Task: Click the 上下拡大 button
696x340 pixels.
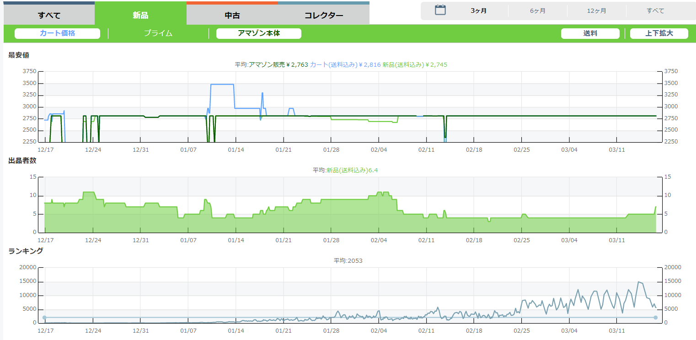Action: [659, 33]
